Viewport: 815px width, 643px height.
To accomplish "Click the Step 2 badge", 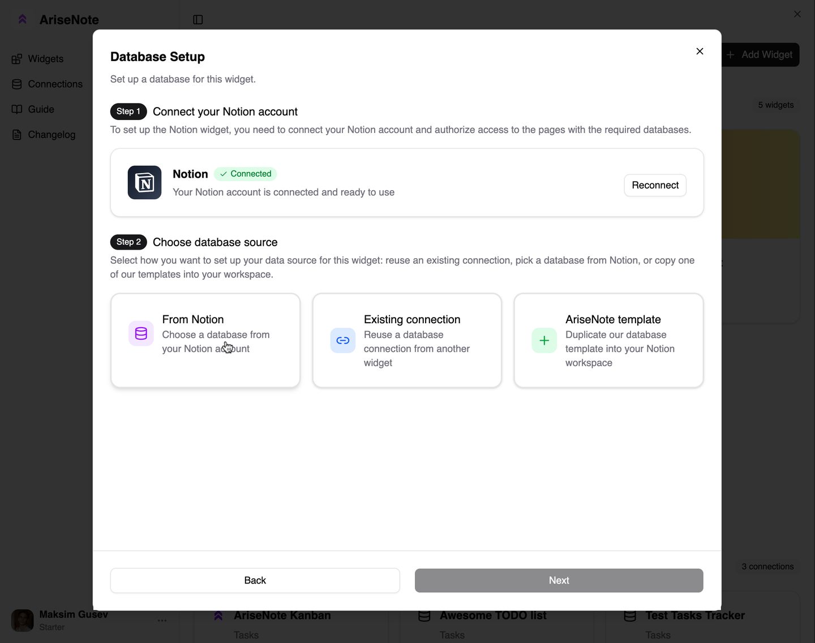I will coord(128,242).
